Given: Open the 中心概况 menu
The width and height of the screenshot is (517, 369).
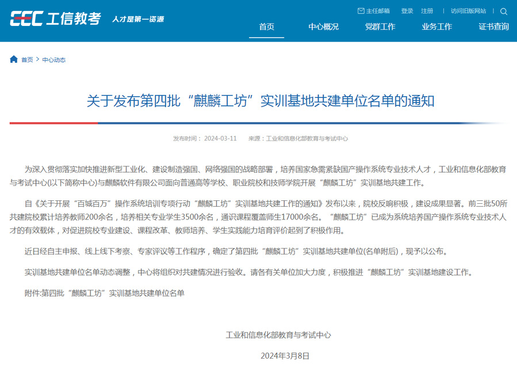Looking at the screenshot, I should click(x=323, y=26).
